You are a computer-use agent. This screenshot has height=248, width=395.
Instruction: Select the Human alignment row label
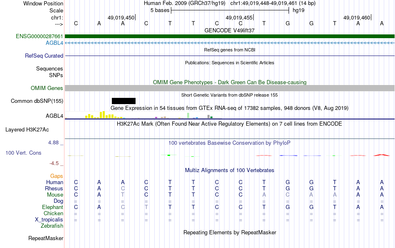(54, 182)
